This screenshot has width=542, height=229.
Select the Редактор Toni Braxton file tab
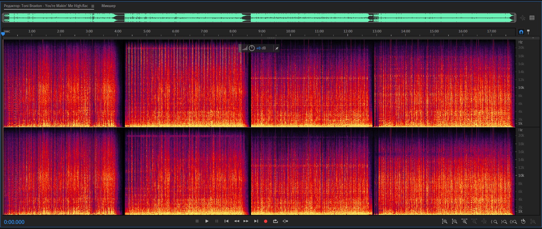(46, 6)
